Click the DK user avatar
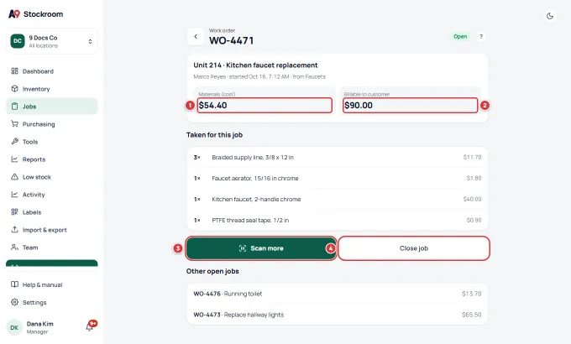This screenshot has width=571, height=344. (14, 327)
